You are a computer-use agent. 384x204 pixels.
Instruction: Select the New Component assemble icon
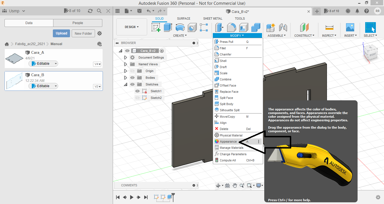pos(271,27)
